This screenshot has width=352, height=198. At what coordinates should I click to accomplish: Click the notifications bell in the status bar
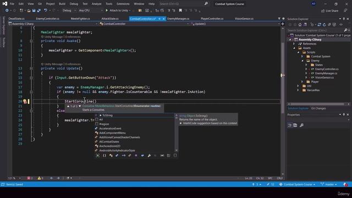[345, 184]
